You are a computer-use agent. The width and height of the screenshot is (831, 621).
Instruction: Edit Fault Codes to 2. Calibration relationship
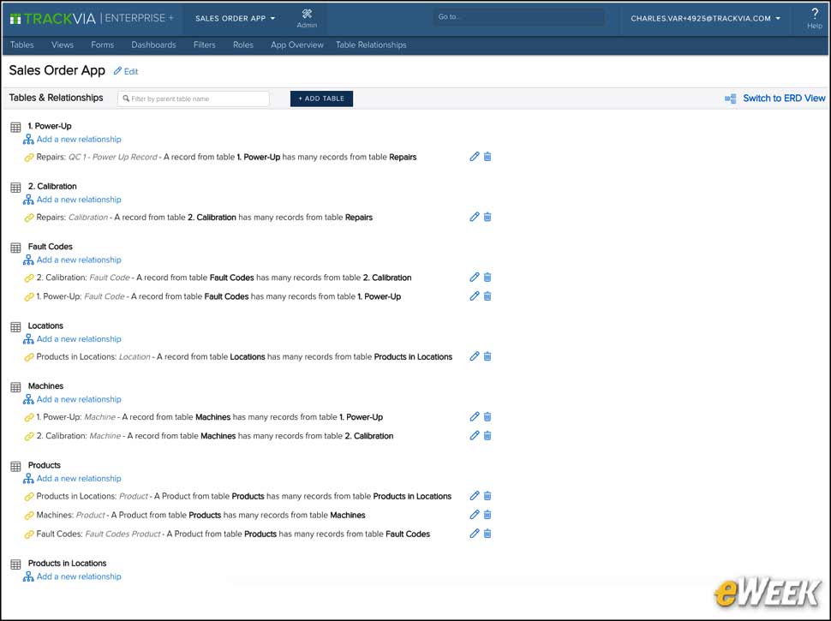click(x=475, y=278)
